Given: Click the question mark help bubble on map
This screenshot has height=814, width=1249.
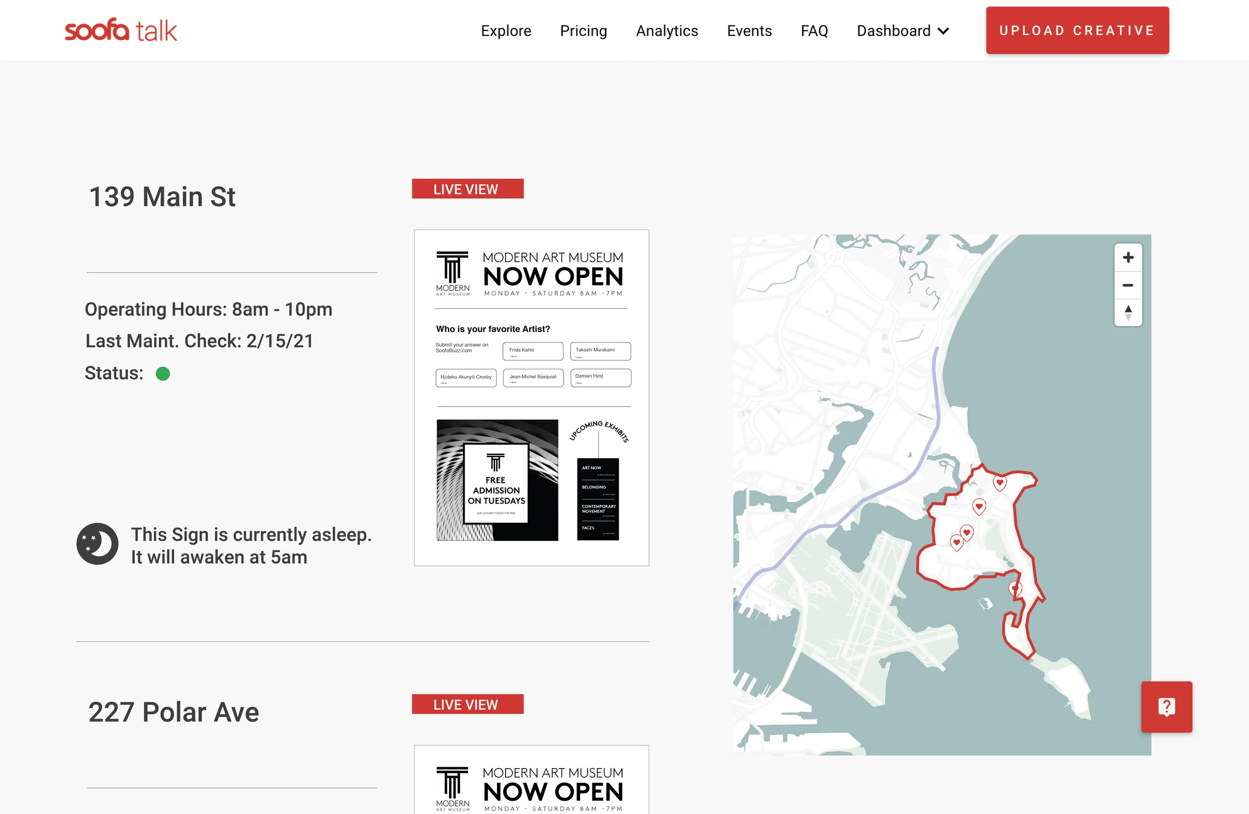Looking at the screenshot, I should coord(1166,706).
